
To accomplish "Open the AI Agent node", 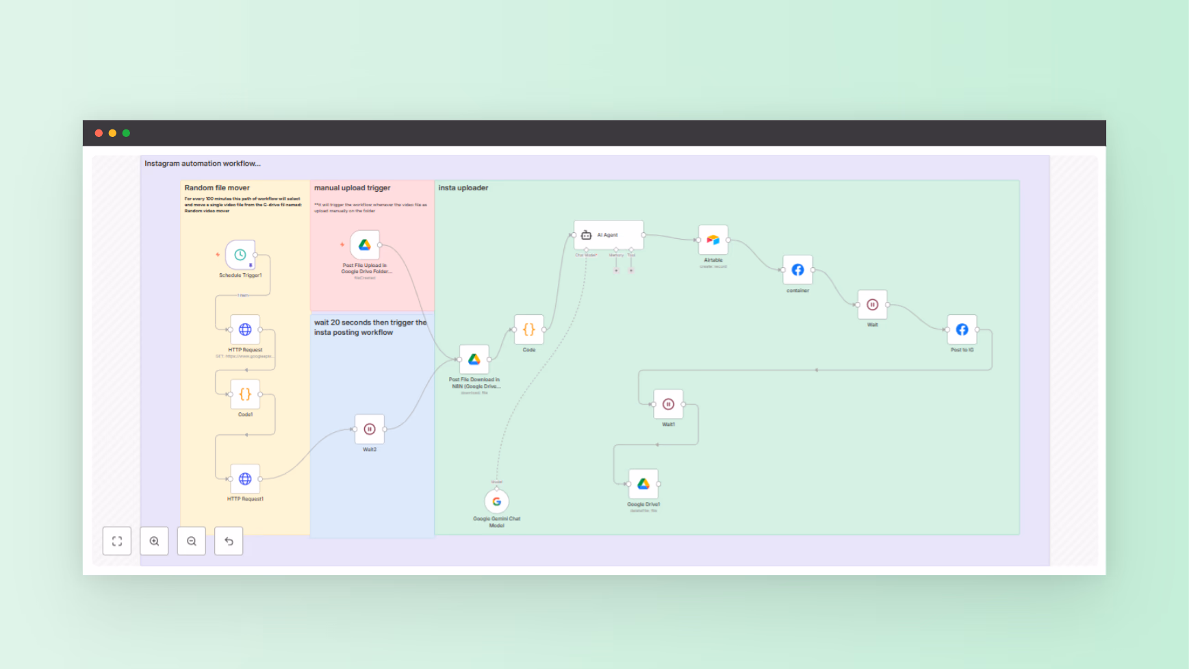I will tap(608, 234).
